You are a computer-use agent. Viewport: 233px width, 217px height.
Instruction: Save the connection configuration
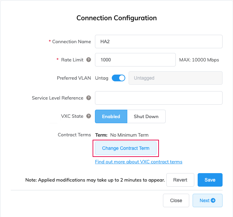click(x=210, y=180)
